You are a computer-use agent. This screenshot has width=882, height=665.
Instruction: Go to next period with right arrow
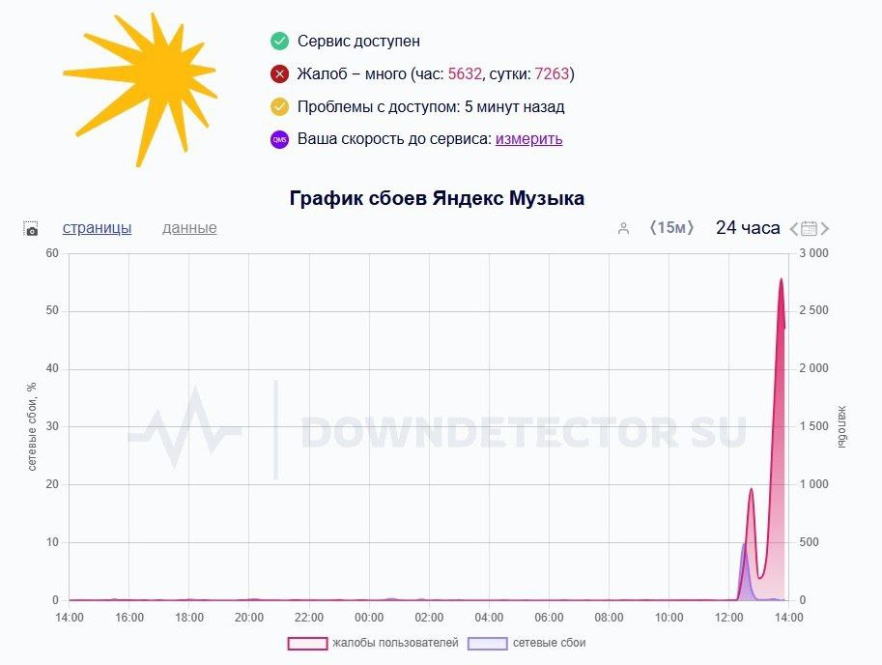[x=825, y=229]
